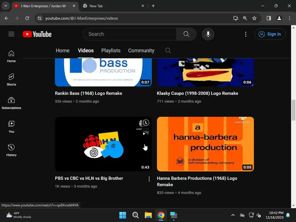The width and height of the screenshot is (296, 222).
Task: Open the Windows Start menu
Action: click(123, 215)
